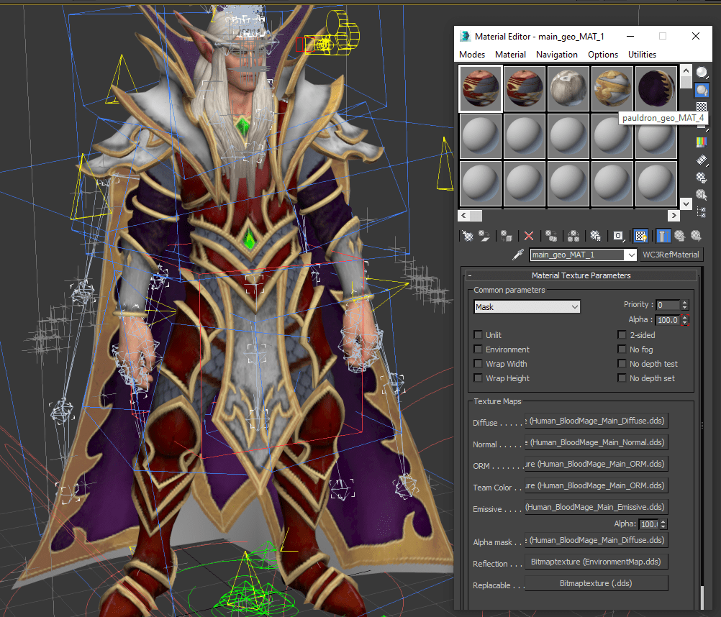Toggle the checkered Background icon
The width and height of the screenshot is (721, 617).
click(x=702, y=106)
